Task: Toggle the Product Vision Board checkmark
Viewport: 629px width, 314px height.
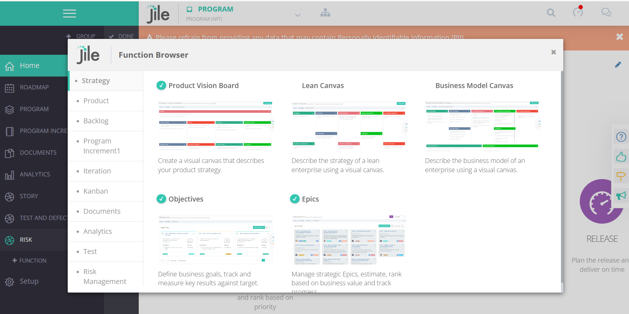Action: (161, 85)
